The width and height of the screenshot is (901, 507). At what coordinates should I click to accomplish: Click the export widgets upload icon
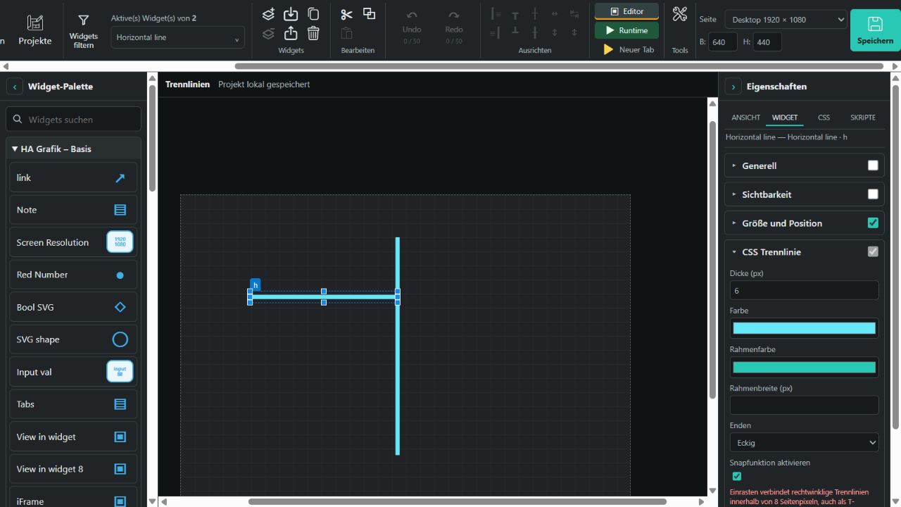(291, 33)
